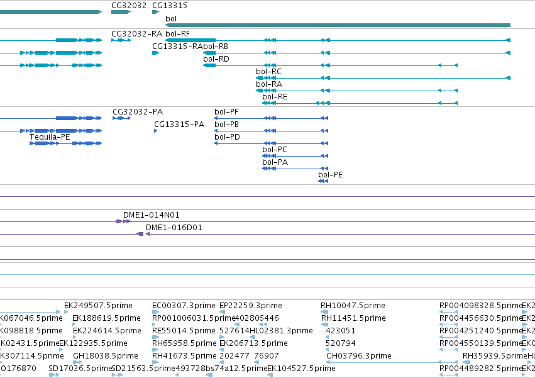Select the CG32032-PA protein label
The image size is (535, 378).
pos(138,112)
